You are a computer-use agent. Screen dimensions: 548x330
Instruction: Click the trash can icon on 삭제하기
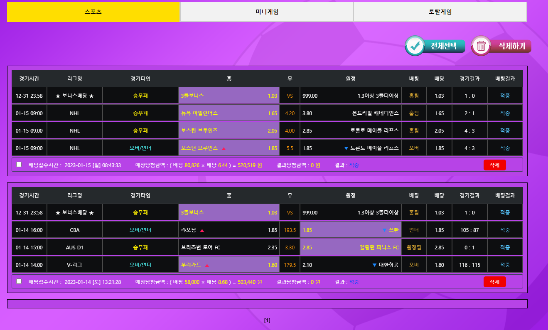[481, 46]
